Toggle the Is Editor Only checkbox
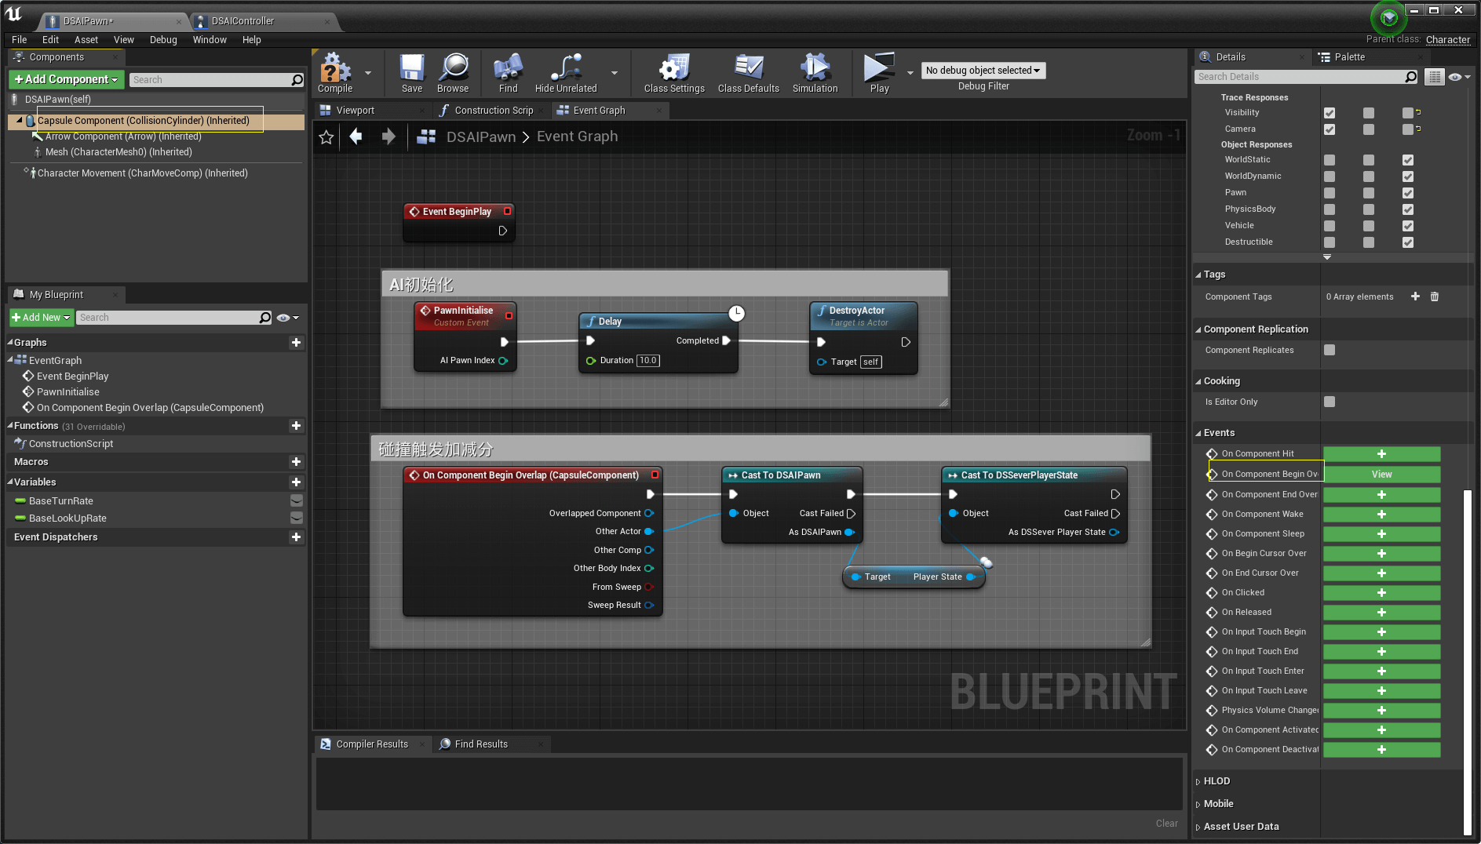The height and width of the screenshot is (844, 1481). click(x=1330, y=402)
